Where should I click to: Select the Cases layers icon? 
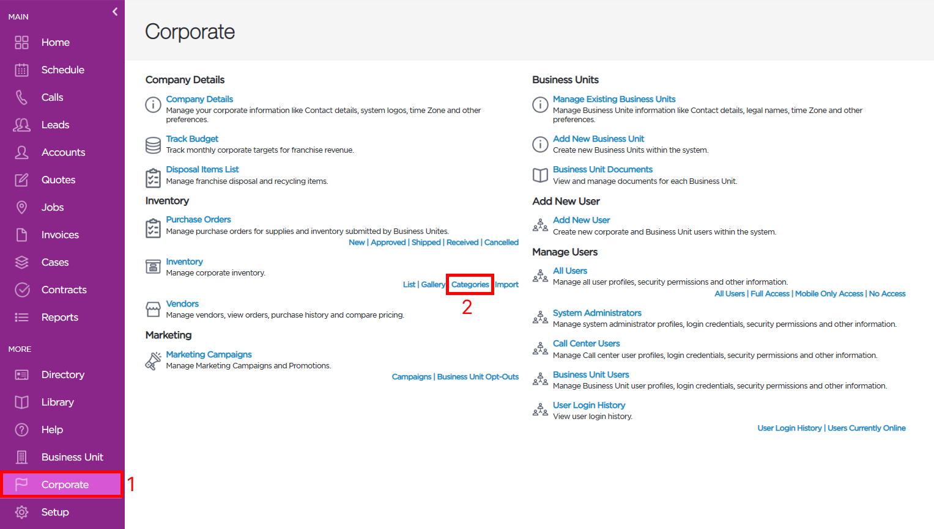click(21, 262)
